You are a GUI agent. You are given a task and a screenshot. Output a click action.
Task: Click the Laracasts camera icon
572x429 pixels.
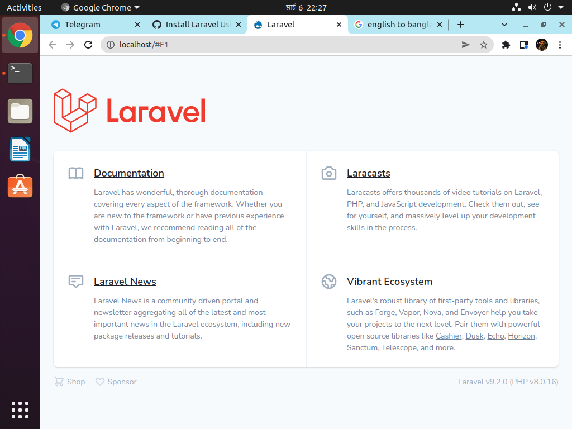328,173
